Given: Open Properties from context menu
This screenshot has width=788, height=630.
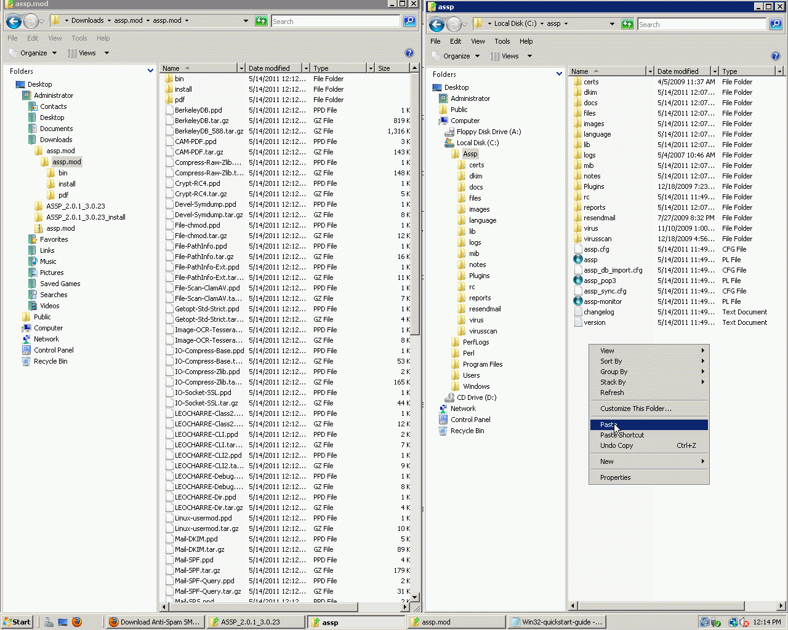Looking at the screenshot, I should (649, 477).
